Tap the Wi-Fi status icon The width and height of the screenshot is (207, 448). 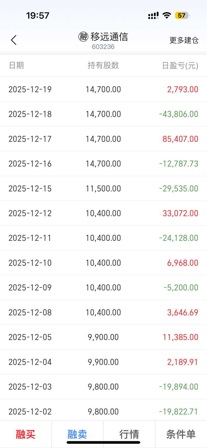[x=167, y=16]
